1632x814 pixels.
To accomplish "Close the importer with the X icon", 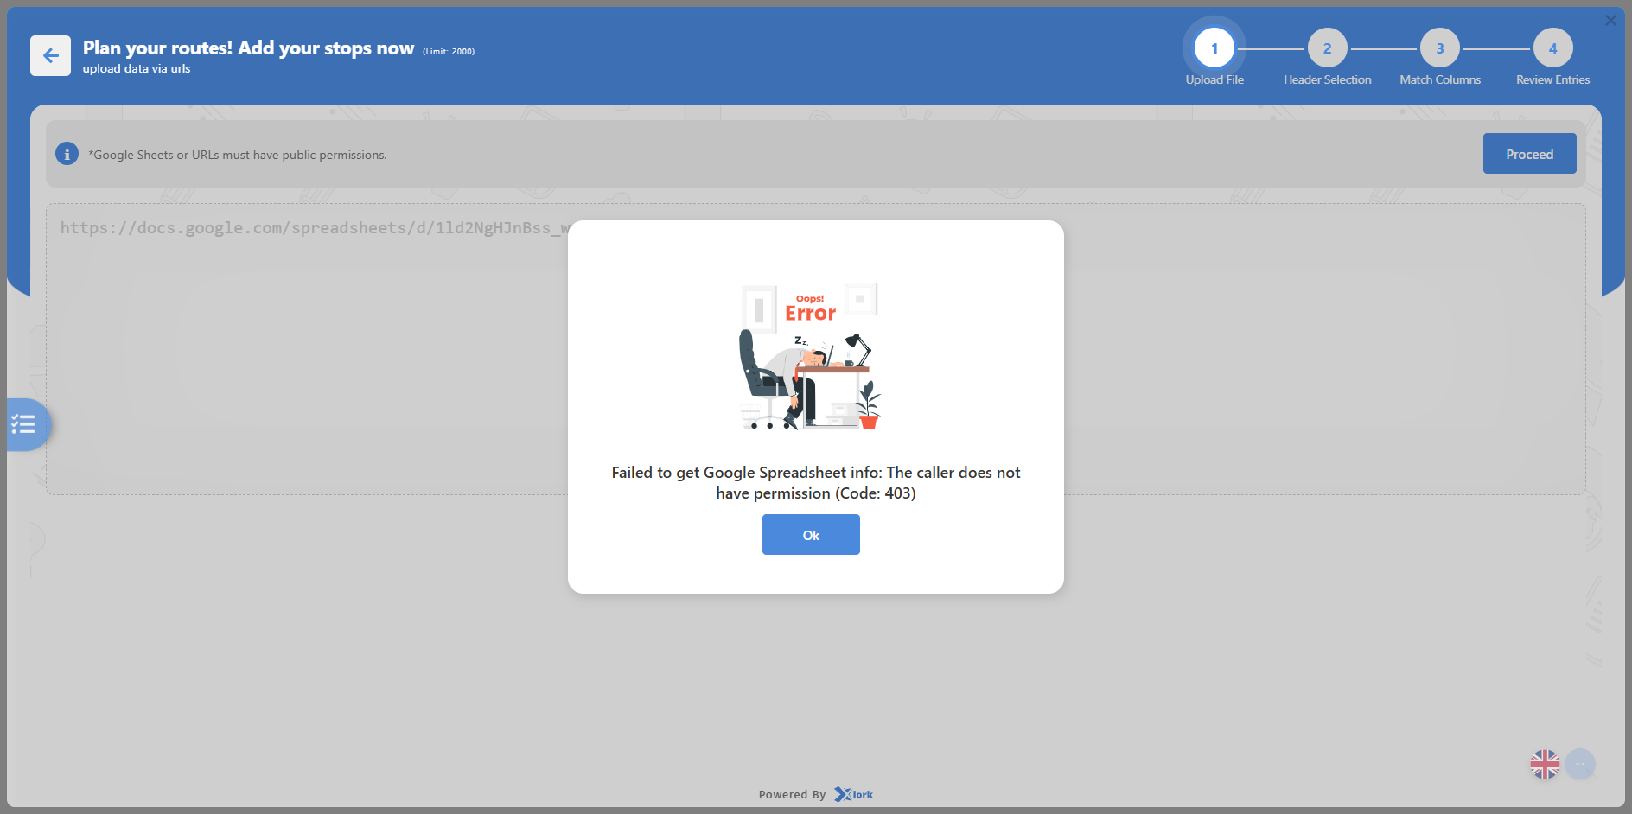I will 1610,21.
